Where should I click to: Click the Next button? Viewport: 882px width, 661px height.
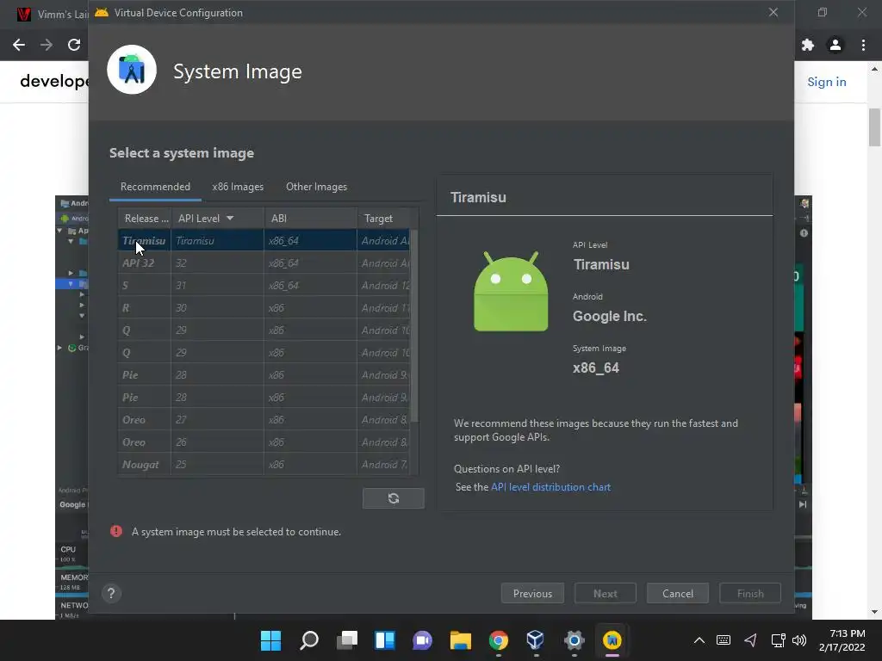pyautogui.click(x=606, y=594)
